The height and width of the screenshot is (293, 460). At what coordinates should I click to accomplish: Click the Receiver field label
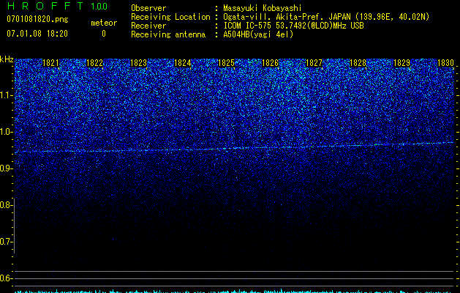coord(148,26)
